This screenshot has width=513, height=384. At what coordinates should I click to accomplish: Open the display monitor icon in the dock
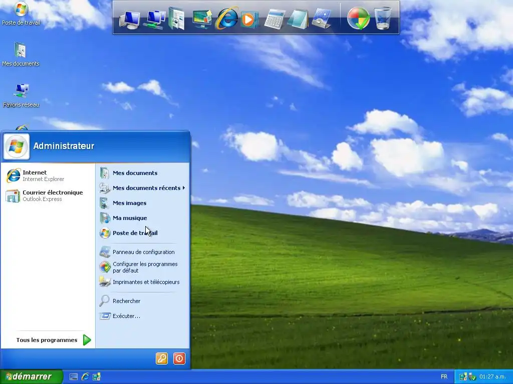(202, 19)
